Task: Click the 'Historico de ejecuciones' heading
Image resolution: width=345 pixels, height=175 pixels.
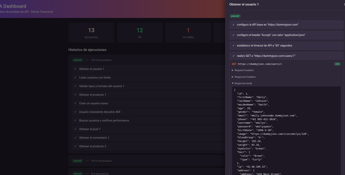Action: (87, 50)
